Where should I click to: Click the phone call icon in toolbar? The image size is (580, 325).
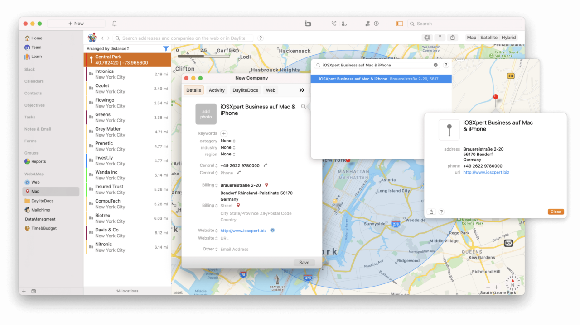[x=334, y=23]
